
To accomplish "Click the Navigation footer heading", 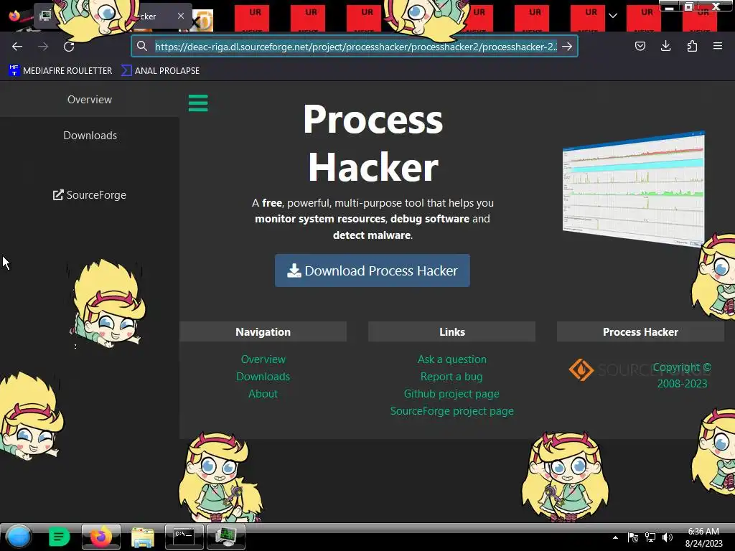I will 263,331.
